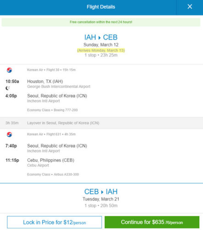
Task: Click Korean Air logo for Flight 30
Action: (x=9, y=70)
